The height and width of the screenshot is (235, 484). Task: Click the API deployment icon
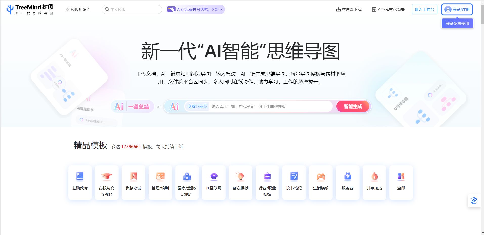(374, 9)
